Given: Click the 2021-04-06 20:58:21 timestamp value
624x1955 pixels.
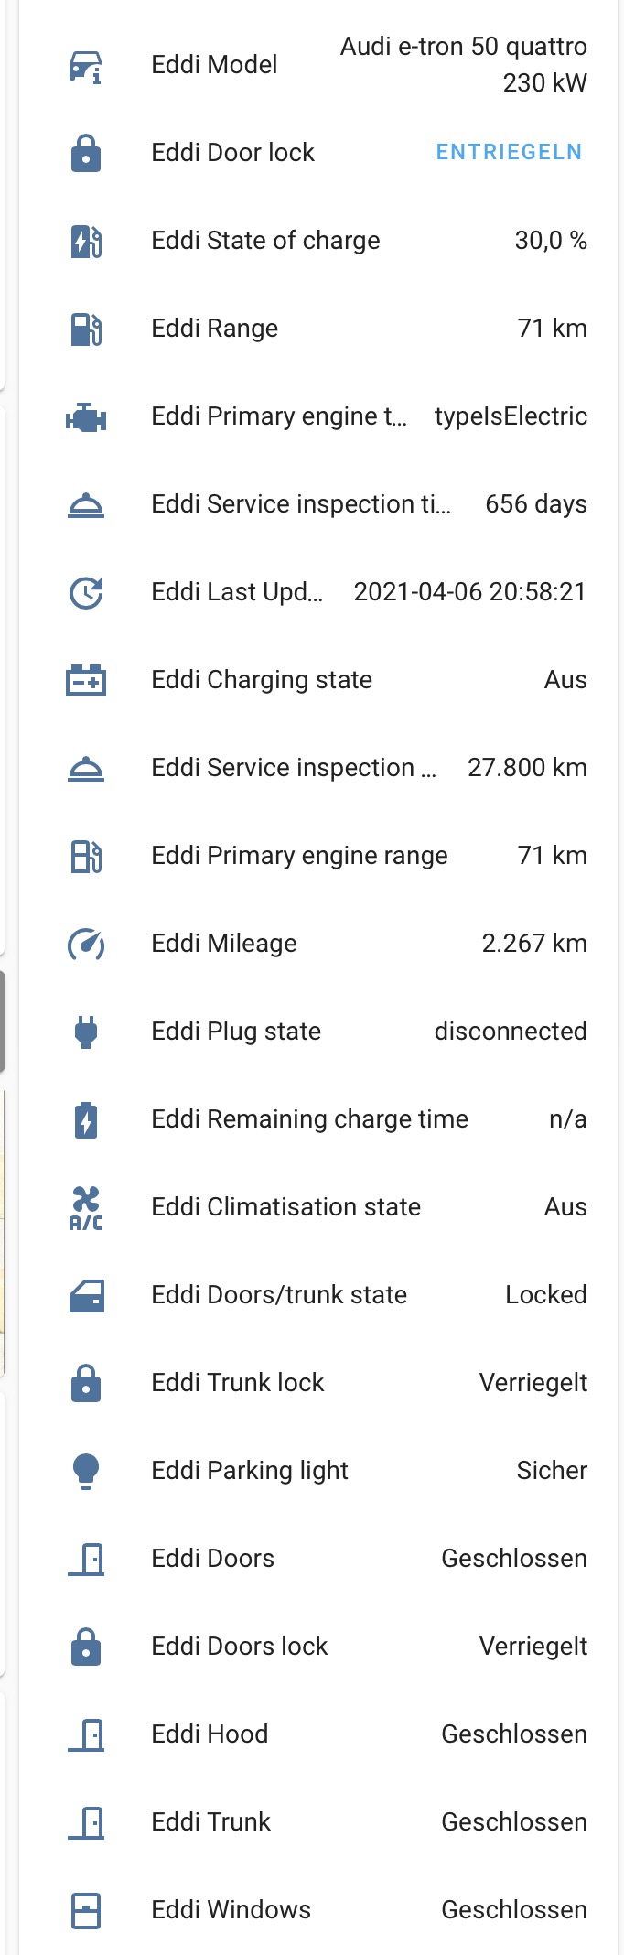Looking at the screenshot, I should 469,592.
